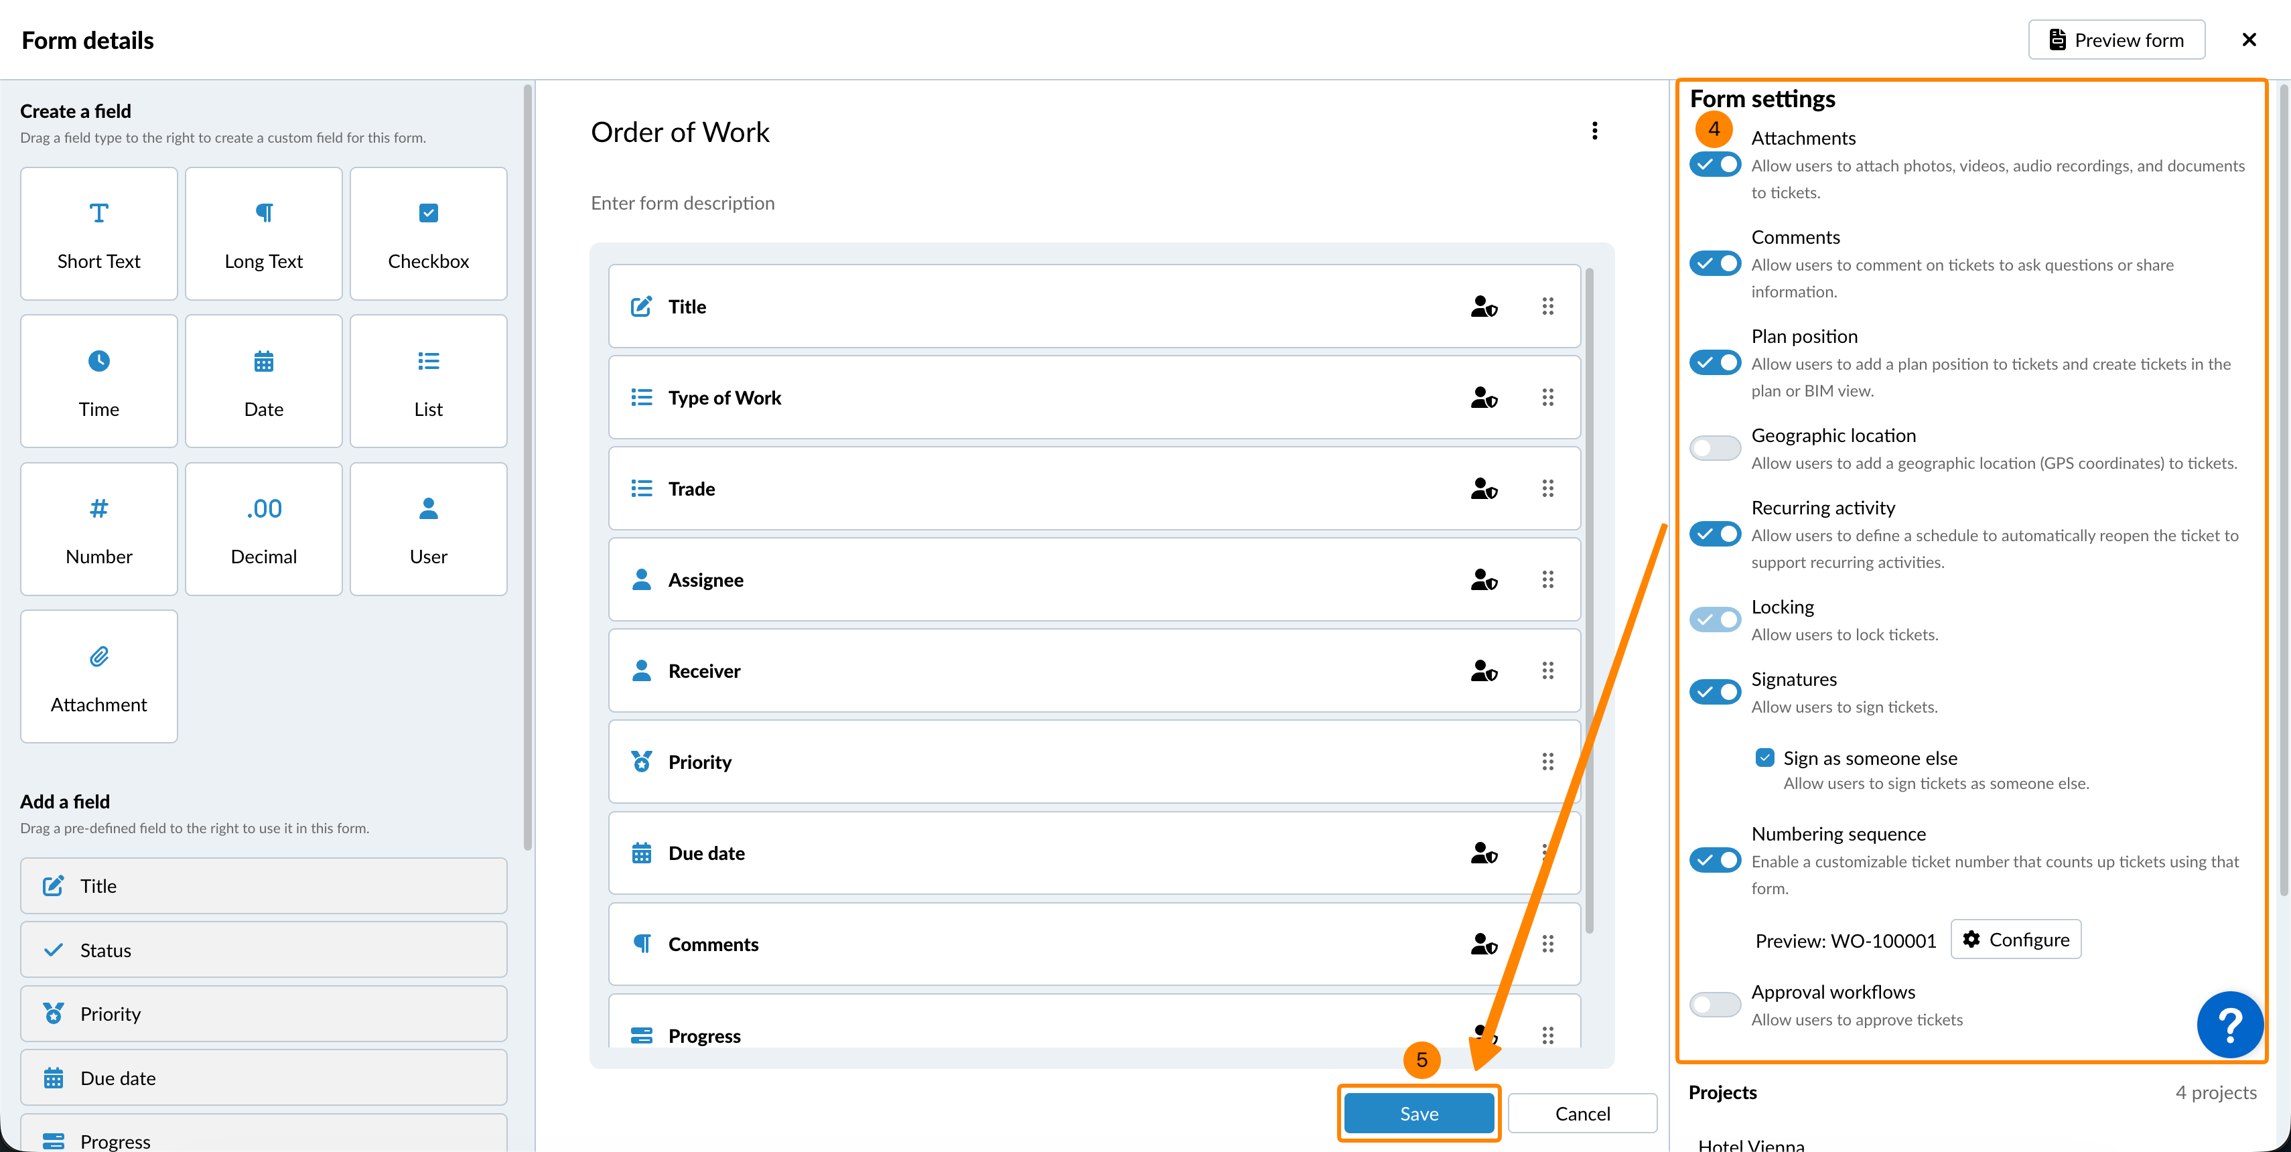Screen dimensions: 2291x1152
Task: Click the Cancel button
Action: 1582,1113
